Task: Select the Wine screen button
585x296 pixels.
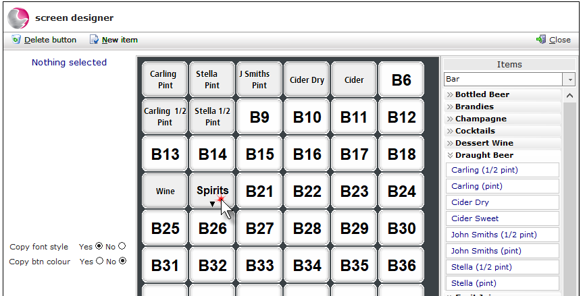Action: tap(165, 191)
